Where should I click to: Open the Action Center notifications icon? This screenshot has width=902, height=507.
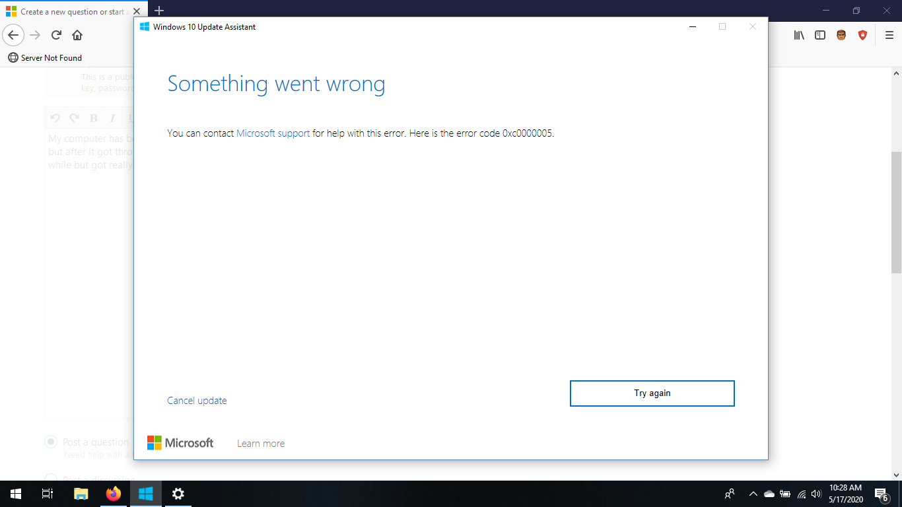coord(881,494)
